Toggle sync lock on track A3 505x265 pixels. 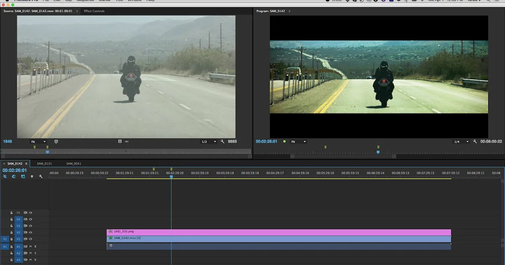click(25, 260)
